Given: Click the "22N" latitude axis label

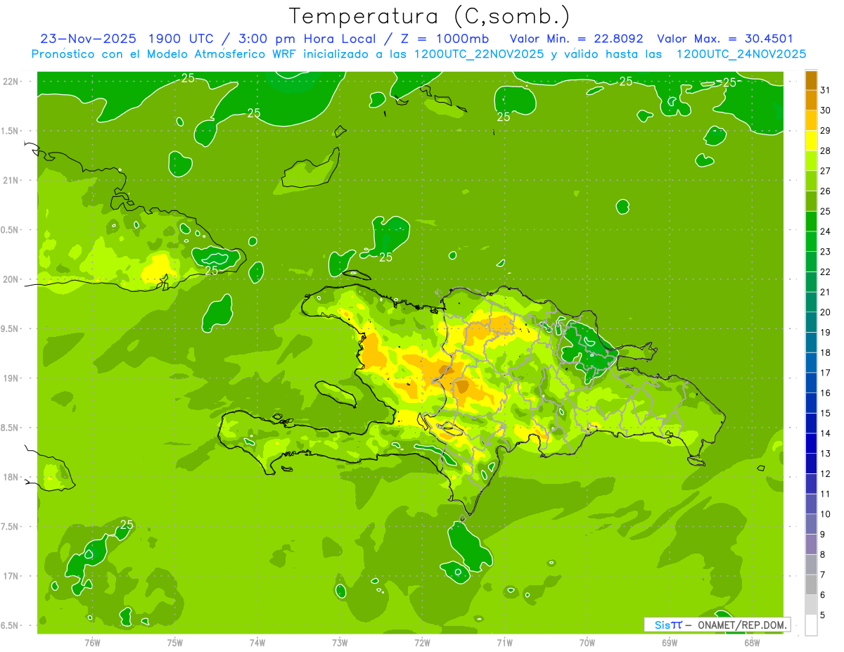Looking at the screenshot, I should (x=11, y=81).
